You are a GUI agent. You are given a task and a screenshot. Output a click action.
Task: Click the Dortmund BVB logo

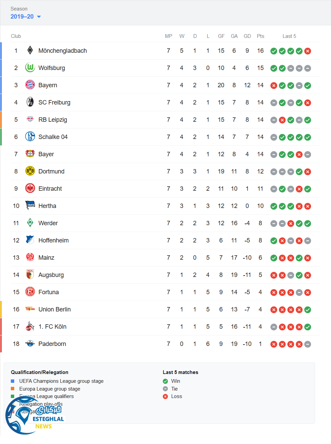click(x=30, y=171)
